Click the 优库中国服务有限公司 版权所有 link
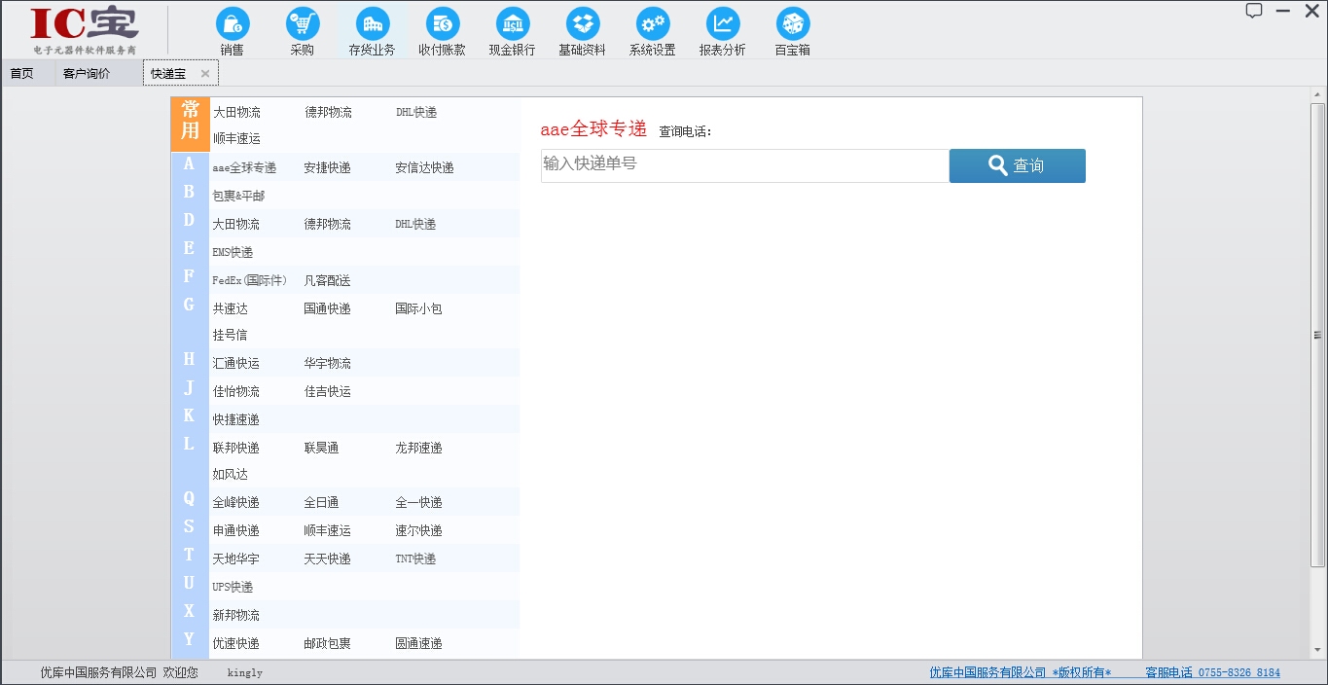Image resolution: width=1328 pixels, height=685 pixels. pyautogui.click(x=1020, y=672)
